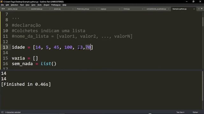
Task: Click the #declaração comment
Action: coord(26,25)
